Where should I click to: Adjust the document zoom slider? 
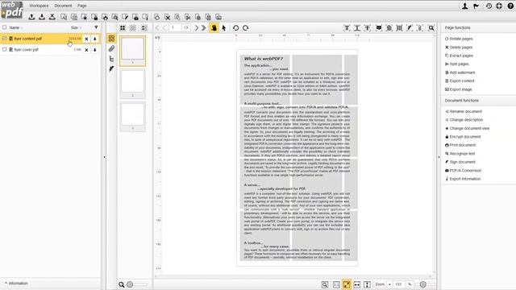pyautogui.click(x=422, y=284)
